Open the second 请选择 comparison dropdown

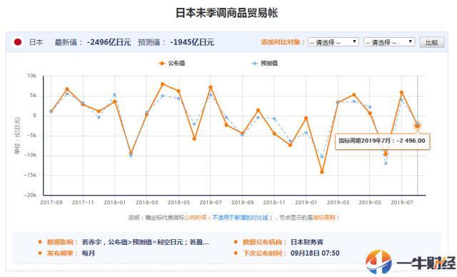coord(389,42)
